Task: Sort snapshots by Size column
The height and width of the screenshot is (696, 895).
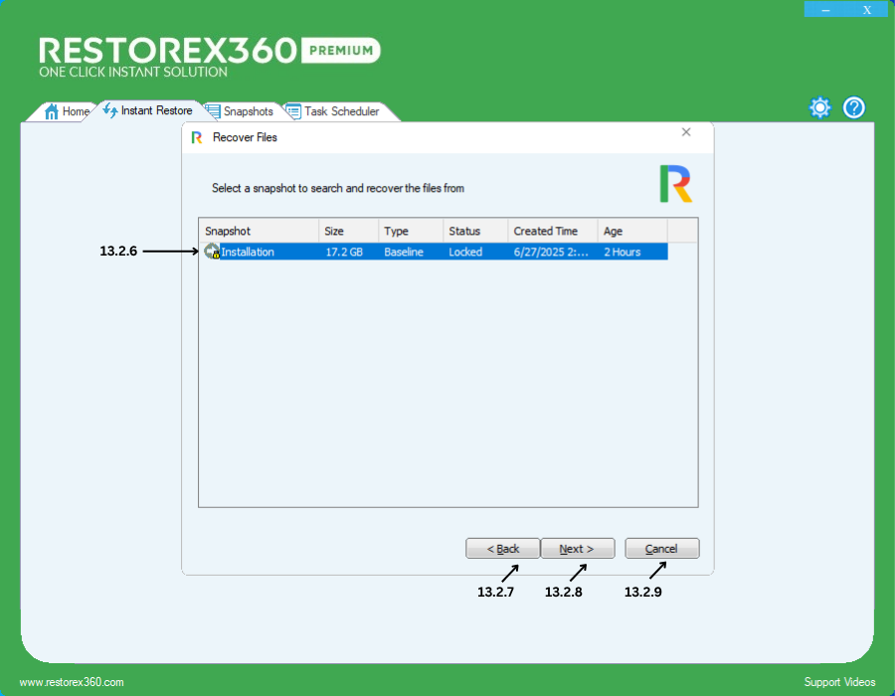Action: point(348,231)
